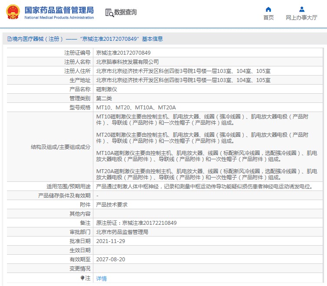
Task: Open the 网上办事大厅 navigation item
Action: pyautogui.click(x=301, y=18)
